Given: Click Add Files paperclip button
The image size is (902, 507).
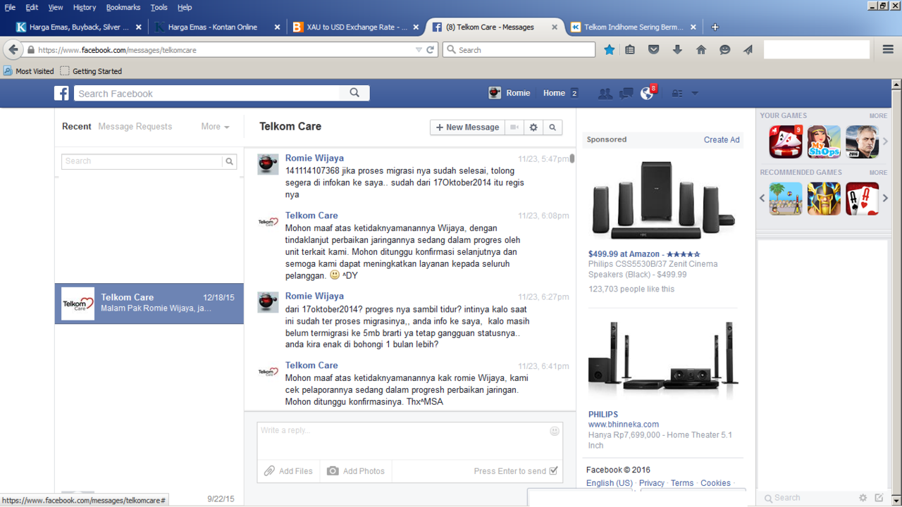Looking at the screenshot, I should (288, 471).
